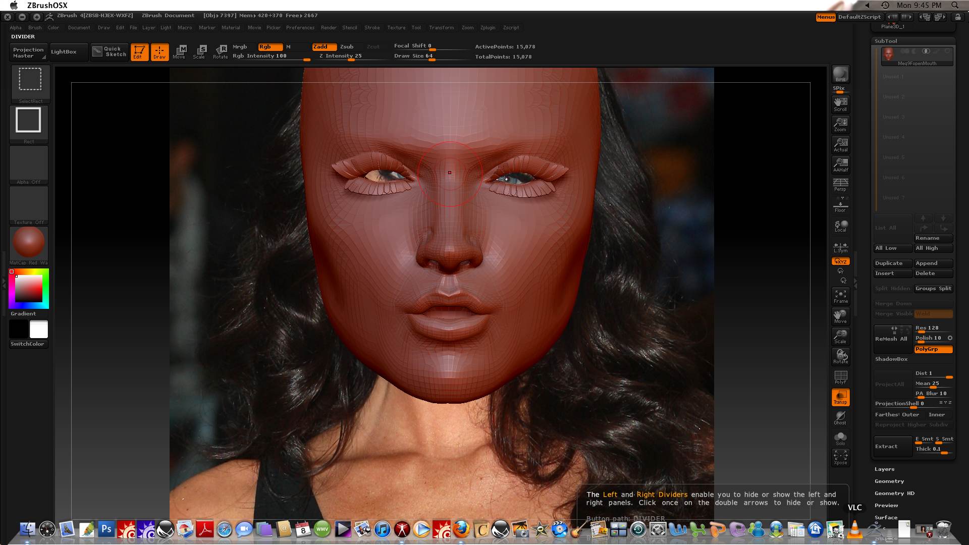This screenshot has width=969, height=545.
Task: Toggle XYZ rotation mode
Action: point(840,261)
